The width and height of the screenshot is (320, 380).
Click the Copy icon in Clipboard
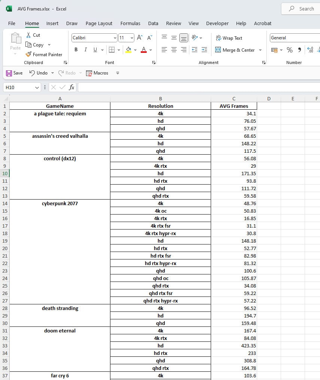[x=28, y=45]
